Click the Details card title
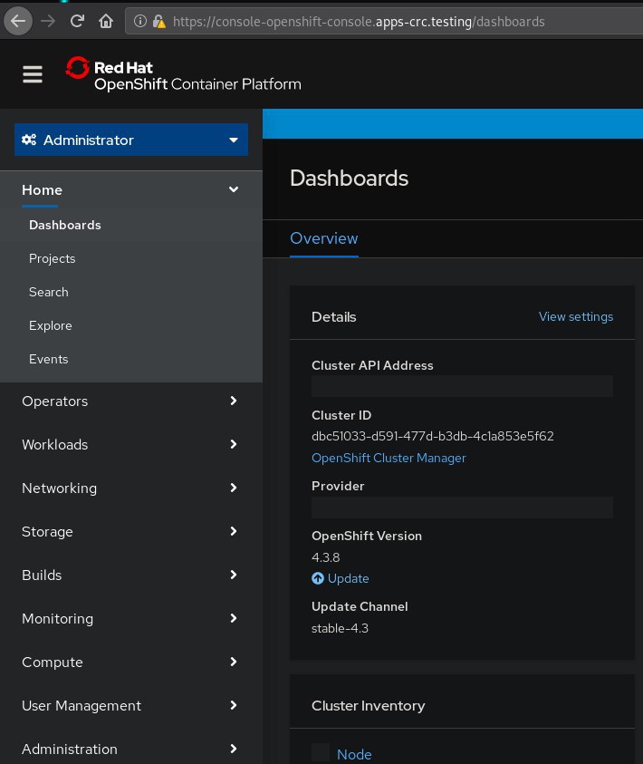The image size is (643, 764). click(334, 316)
